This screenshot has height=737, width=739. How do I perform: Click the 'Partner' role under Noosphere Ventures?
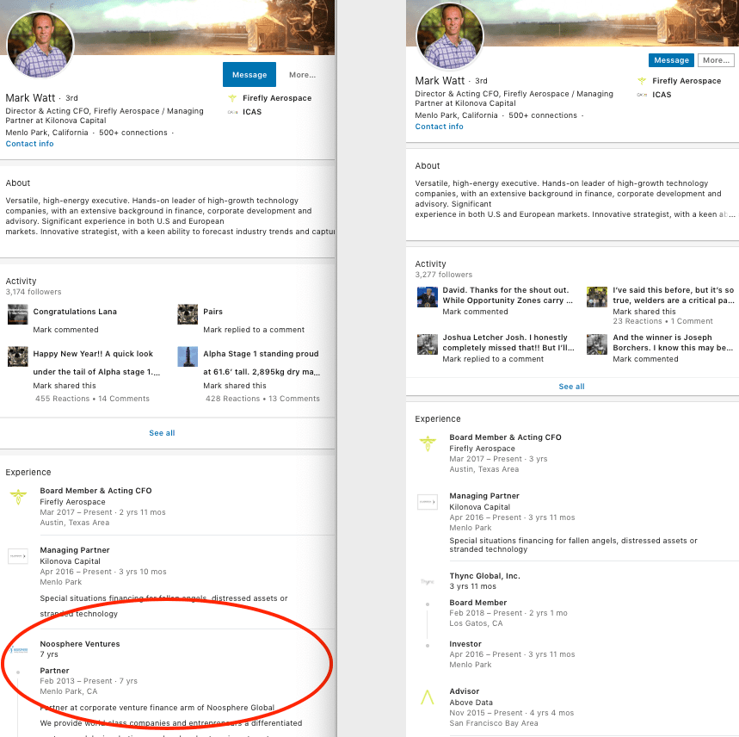pos(55,671)
